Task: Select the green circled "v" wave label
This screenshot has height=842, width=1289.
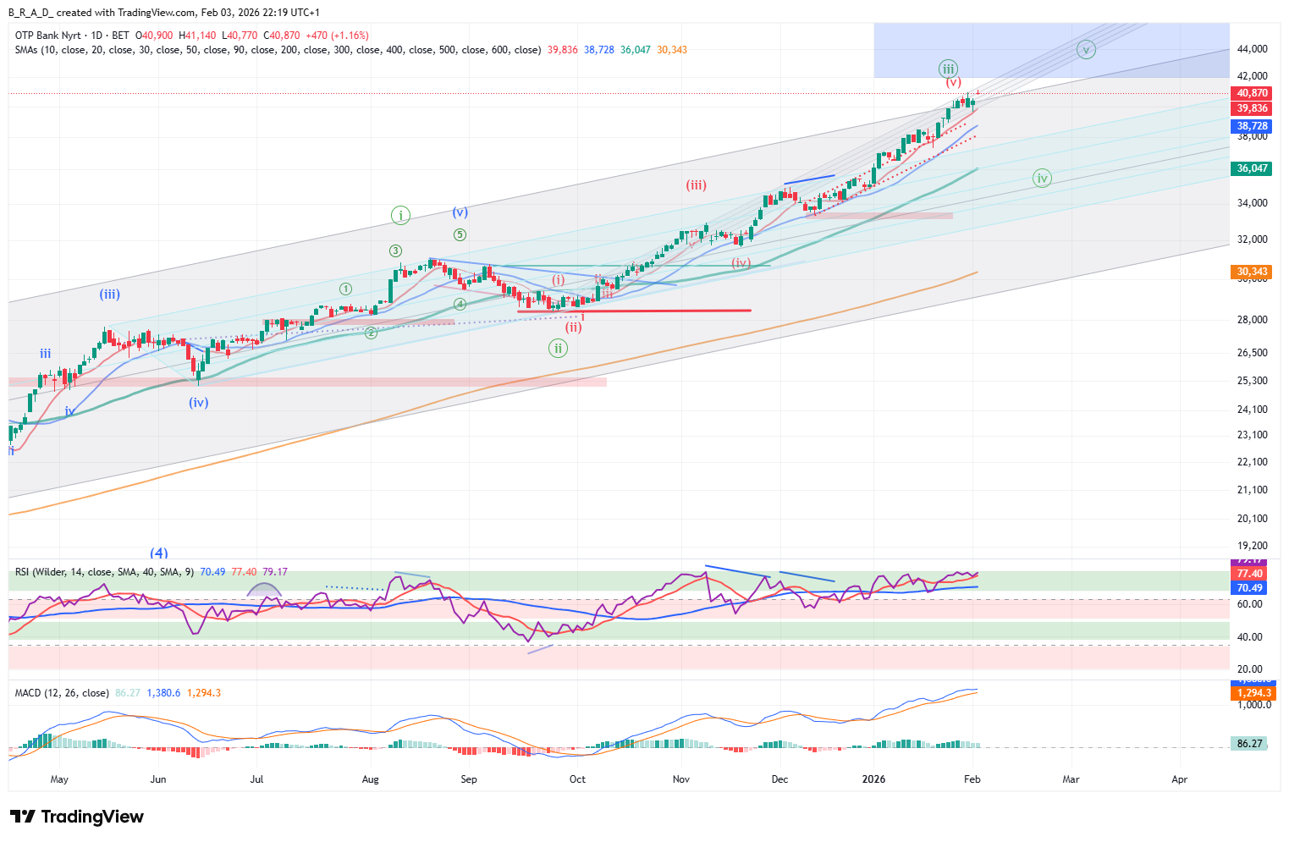Action: tap(1086, 49)
